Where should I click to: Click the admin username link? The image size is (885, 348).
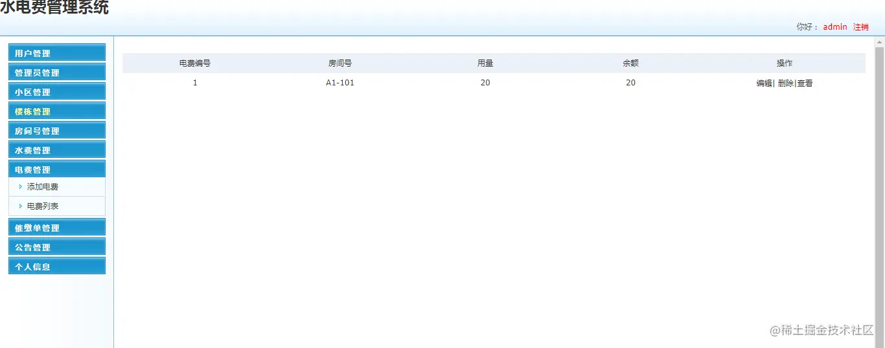(x=835, y=27)
